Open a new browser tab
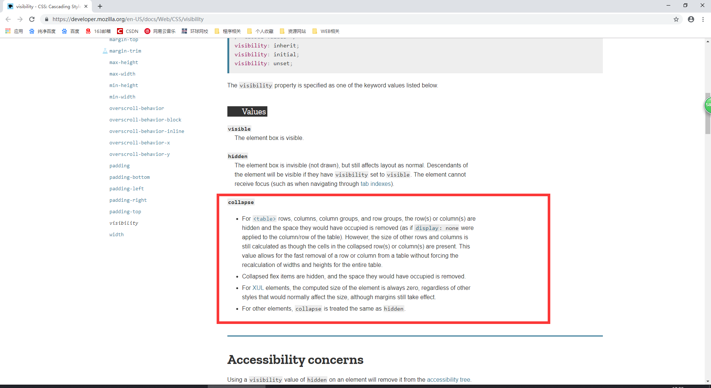This screenshot has width=711, height=388. (100, 6)
